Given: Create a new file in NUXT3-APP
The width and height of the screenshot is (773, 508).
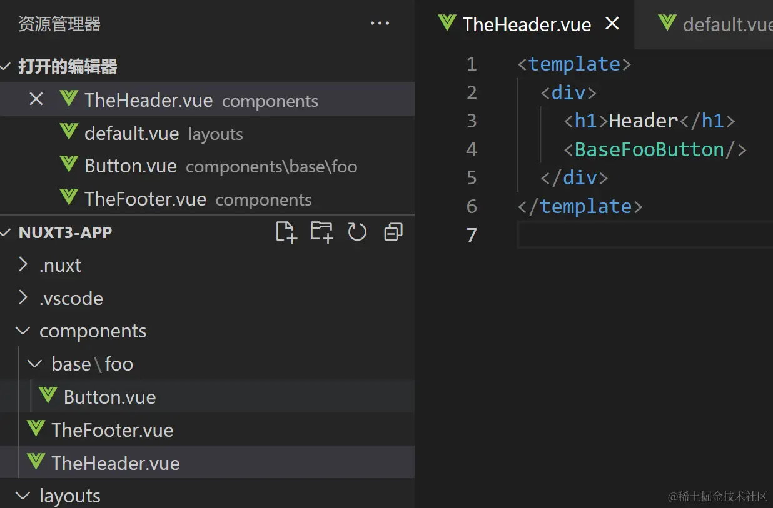Looking at the screenshot, I should tap(286, 232).
